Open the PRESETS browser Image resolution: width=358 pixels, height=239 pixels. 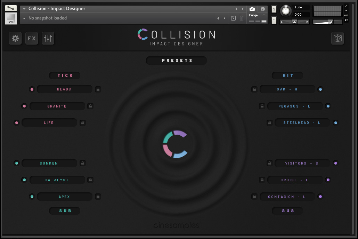tap(176, 61)
